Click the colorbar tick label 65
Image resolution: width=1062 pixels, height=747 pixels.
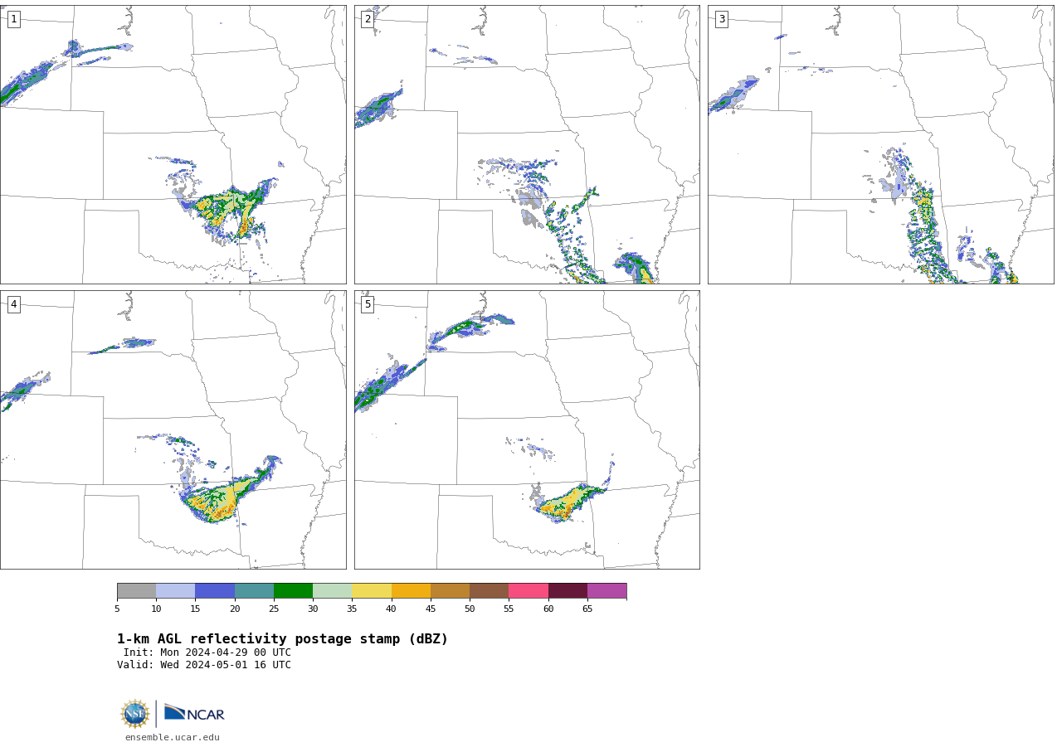tap(587, 609)
